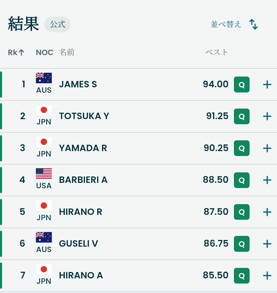Expand Hirano R row details
This screenshot has height=293, width=277.
click(267, 212)
